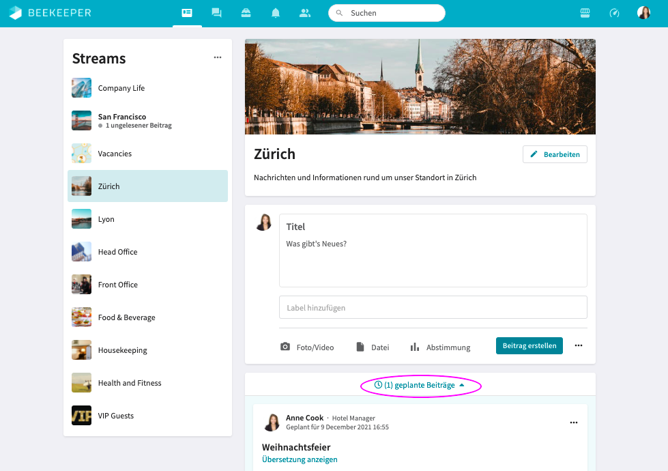
Task: Click the Geplant für 9 December 2021 text
Action: [337, 427]
